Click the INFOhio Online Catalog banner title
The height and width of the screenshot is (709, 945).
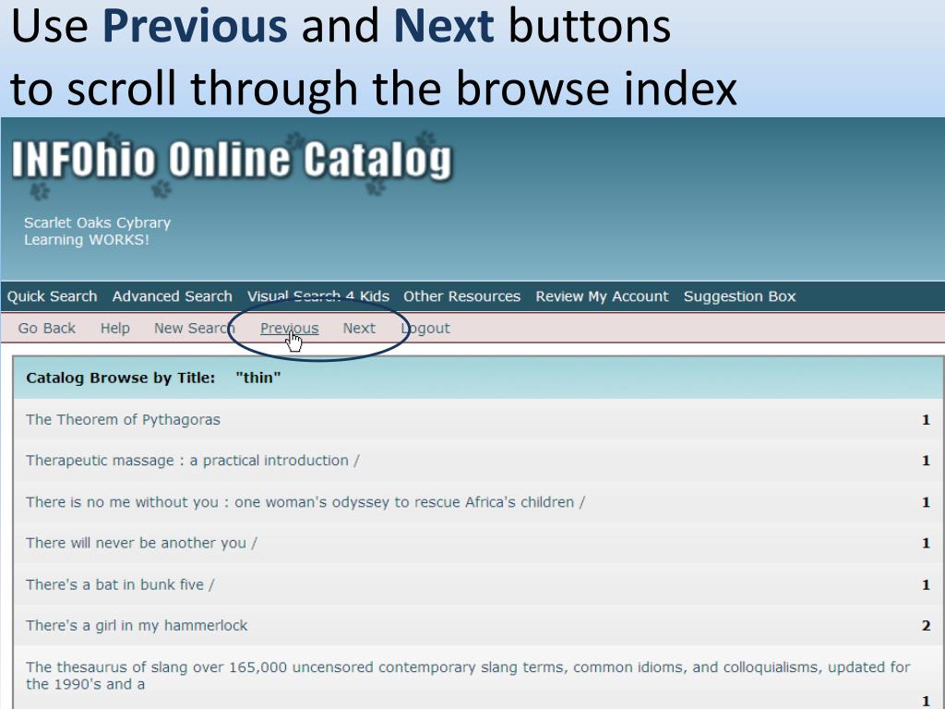[x=232, y=160]
